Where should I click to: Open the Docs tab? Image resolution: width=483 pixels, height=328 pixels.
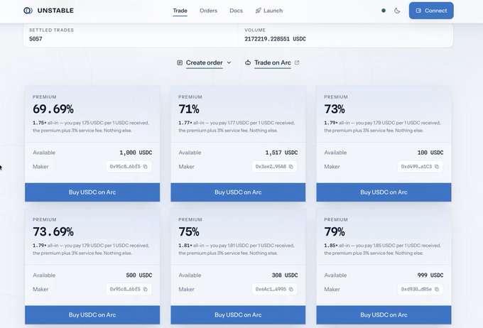[236, 11]
